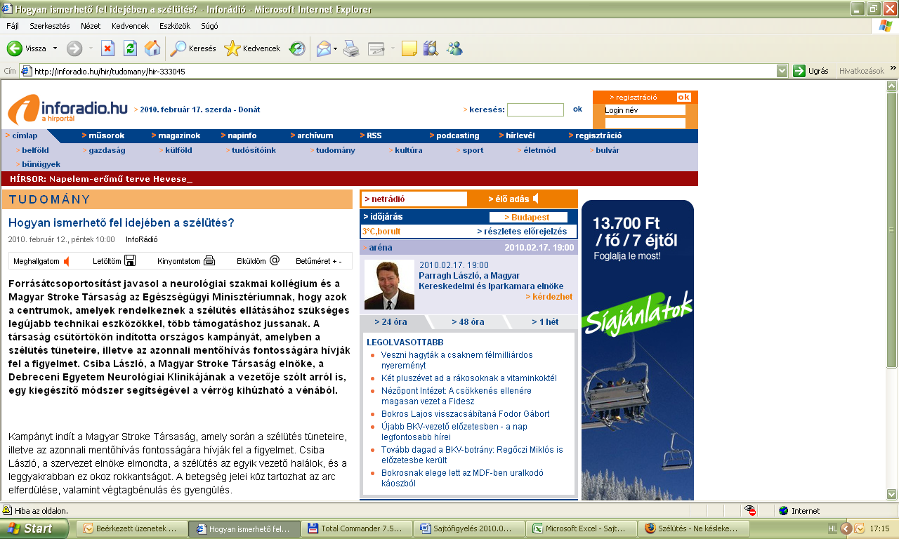Switch to Total Commander taskbar item
The width and height of the screenshot is (899, 539).
[357, 528]
